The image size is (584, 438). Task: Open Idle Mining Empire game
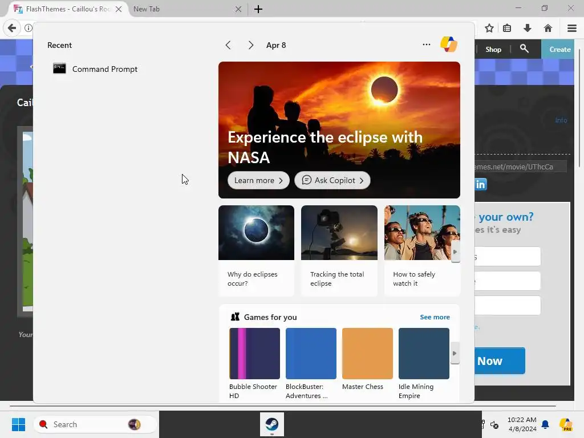tap(424, 363)
